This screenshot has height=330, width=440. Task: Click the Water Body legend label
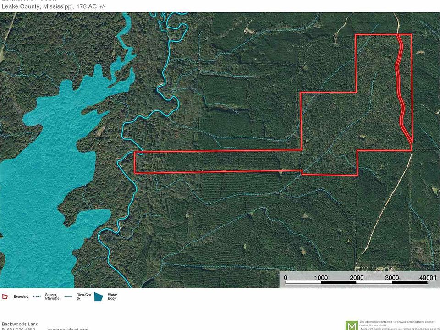[113, 297]
